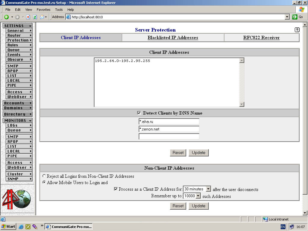The width and height of the screenshot is (308, 231).
Task: Switch to Blacklisted IP Addresses tab
Action: point(173,38)
